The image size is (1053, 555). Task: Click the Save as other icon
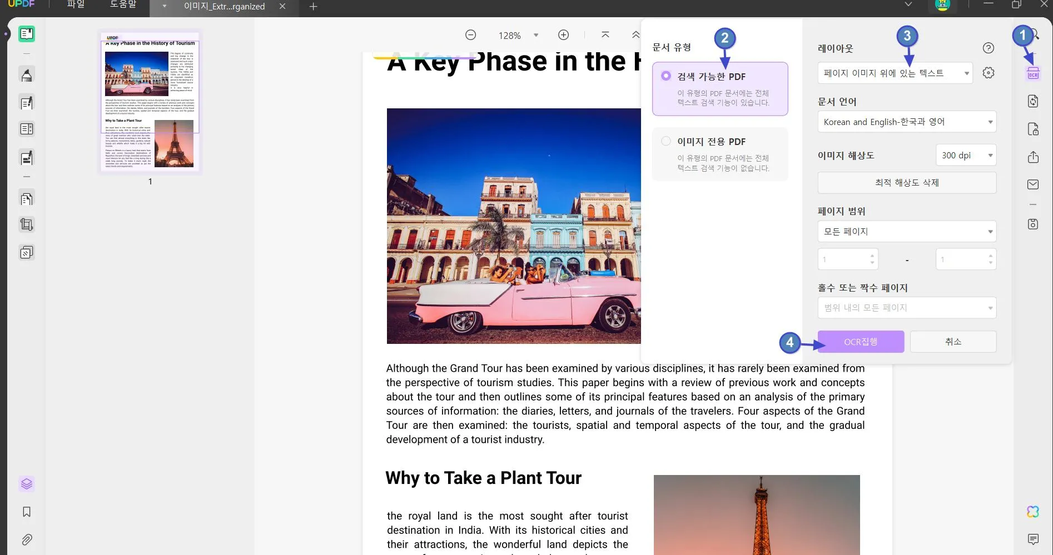1033,224
